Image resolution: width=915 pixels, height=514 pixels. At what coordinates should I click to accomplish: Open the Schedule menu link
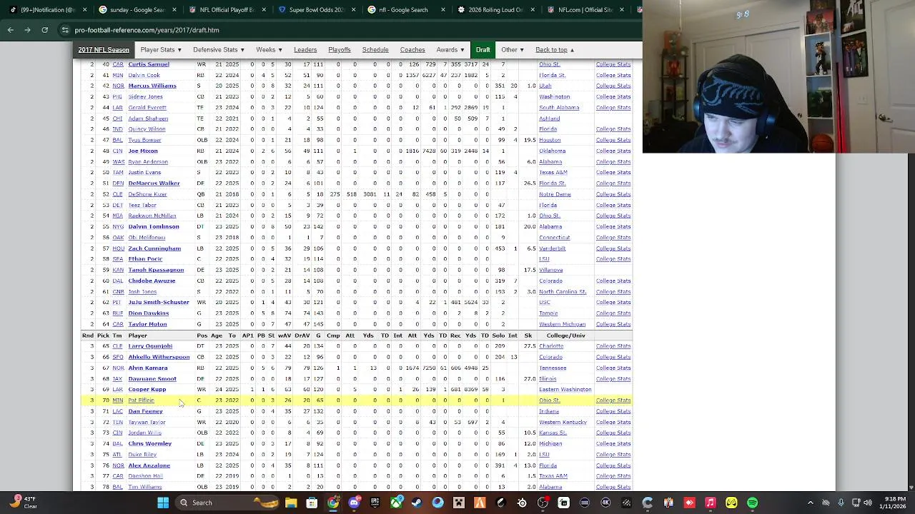pyautogui.click(x=375, y=50)
